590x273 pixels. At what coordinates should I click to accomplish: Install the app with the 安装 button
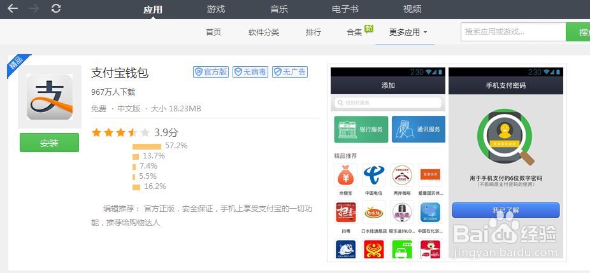pos(49,143)
